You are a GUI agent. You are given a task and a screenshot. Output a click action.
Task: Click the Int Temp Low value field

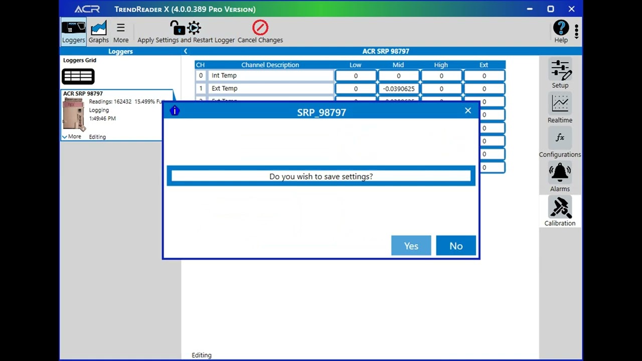coord(356,76)
